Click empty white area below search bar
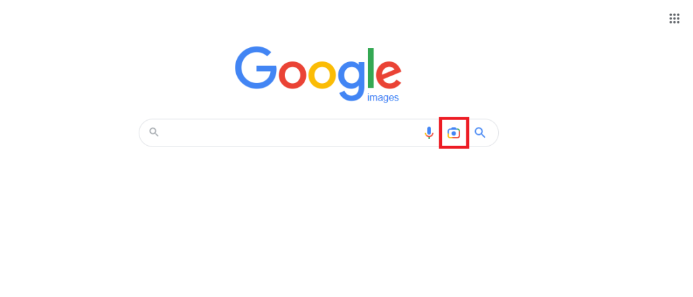 318,220
